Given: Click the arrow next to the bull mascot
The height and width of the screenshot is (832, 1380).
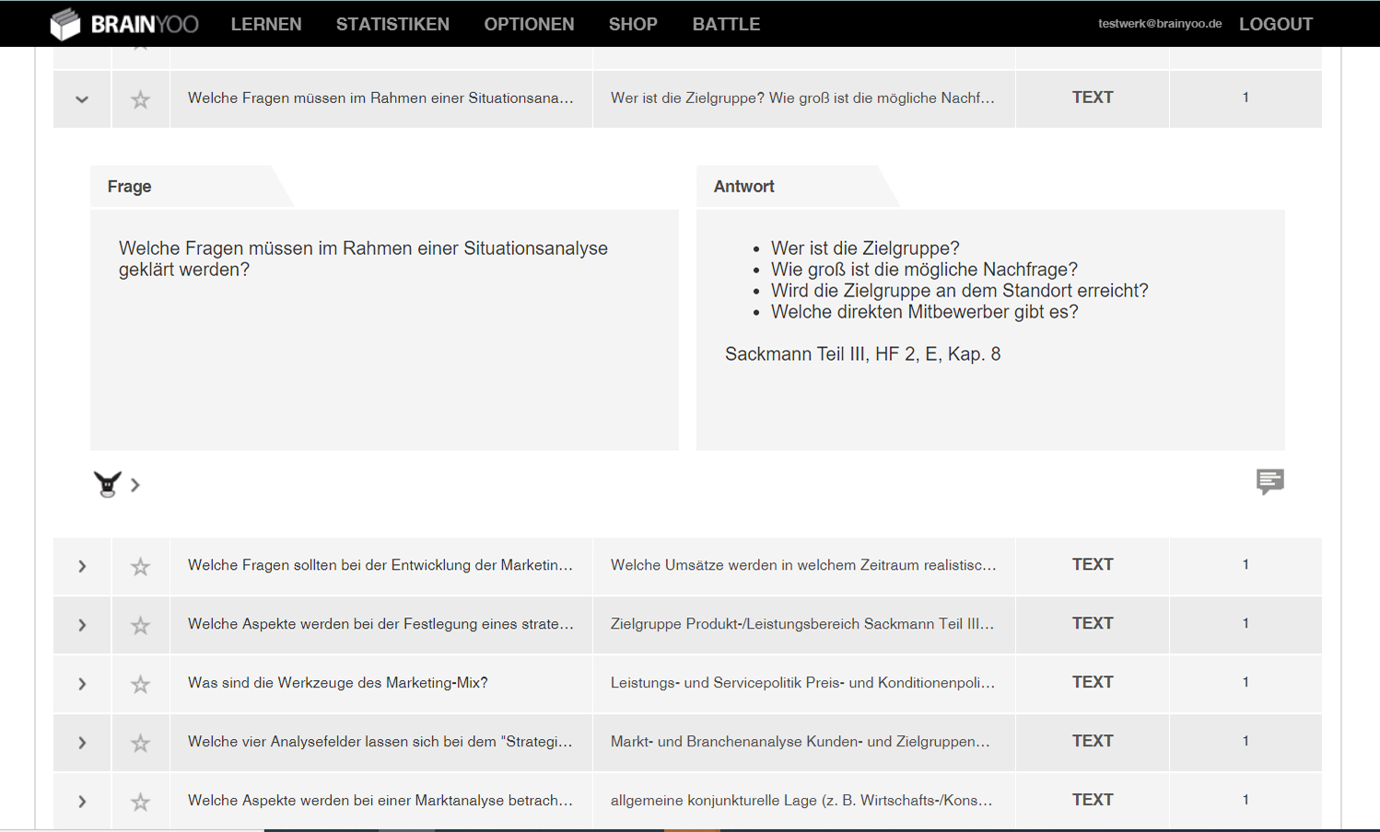Looking at the screenshot, I should coord(135,485).
